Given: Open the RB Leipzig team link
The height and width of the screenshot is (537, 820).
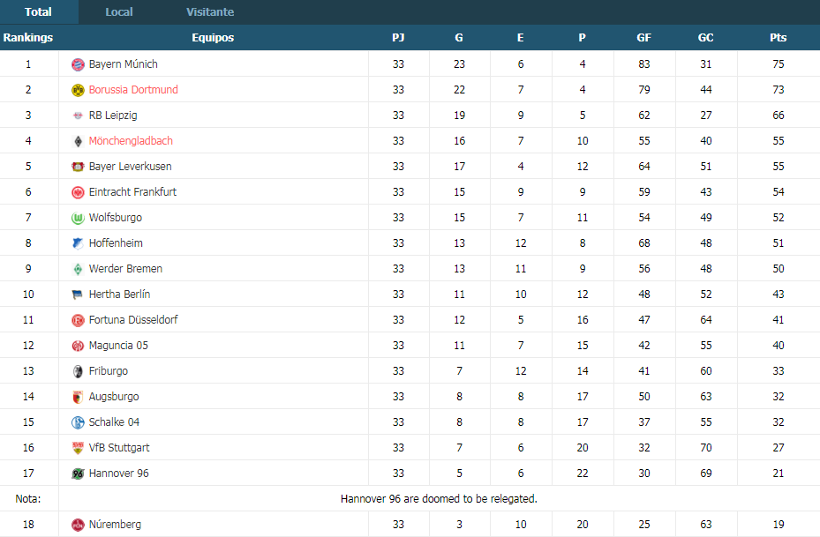Looking at the screenshot, I should [x=113, y=115].
